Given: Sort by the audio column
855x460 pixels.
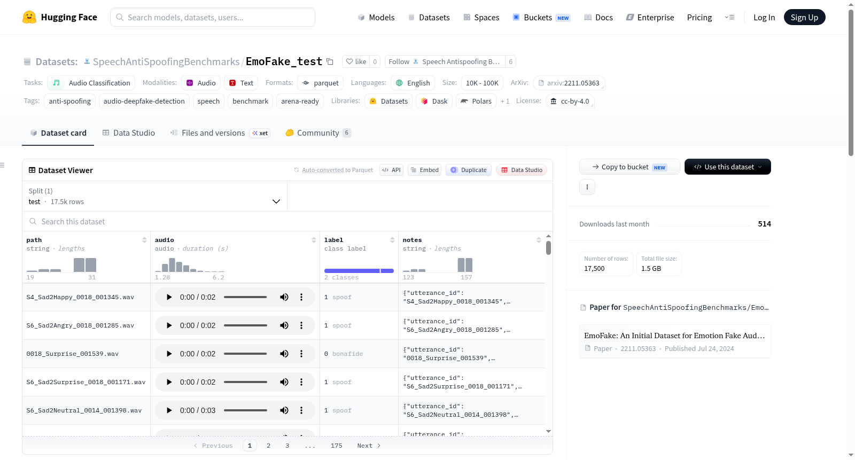Looking at the screenshot, I should [x=314, y=240].
